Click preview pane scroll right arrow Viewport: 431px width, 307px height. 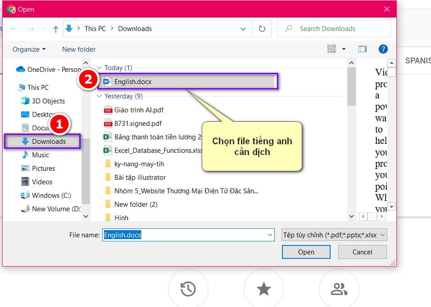coord(382,217)
